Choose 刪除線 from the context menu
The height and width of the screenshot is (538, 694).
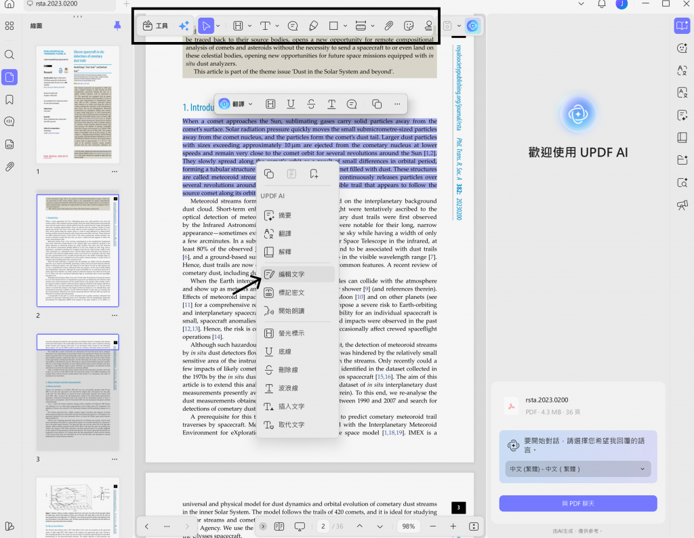click(x=298, y=370)
